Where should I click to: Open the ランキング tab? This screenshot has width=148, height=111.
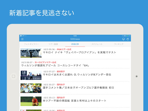(119, 44)
